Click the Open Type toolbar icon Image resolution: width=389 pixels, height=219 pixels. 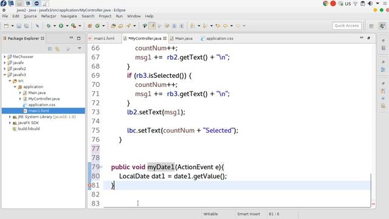pos(114,26)
